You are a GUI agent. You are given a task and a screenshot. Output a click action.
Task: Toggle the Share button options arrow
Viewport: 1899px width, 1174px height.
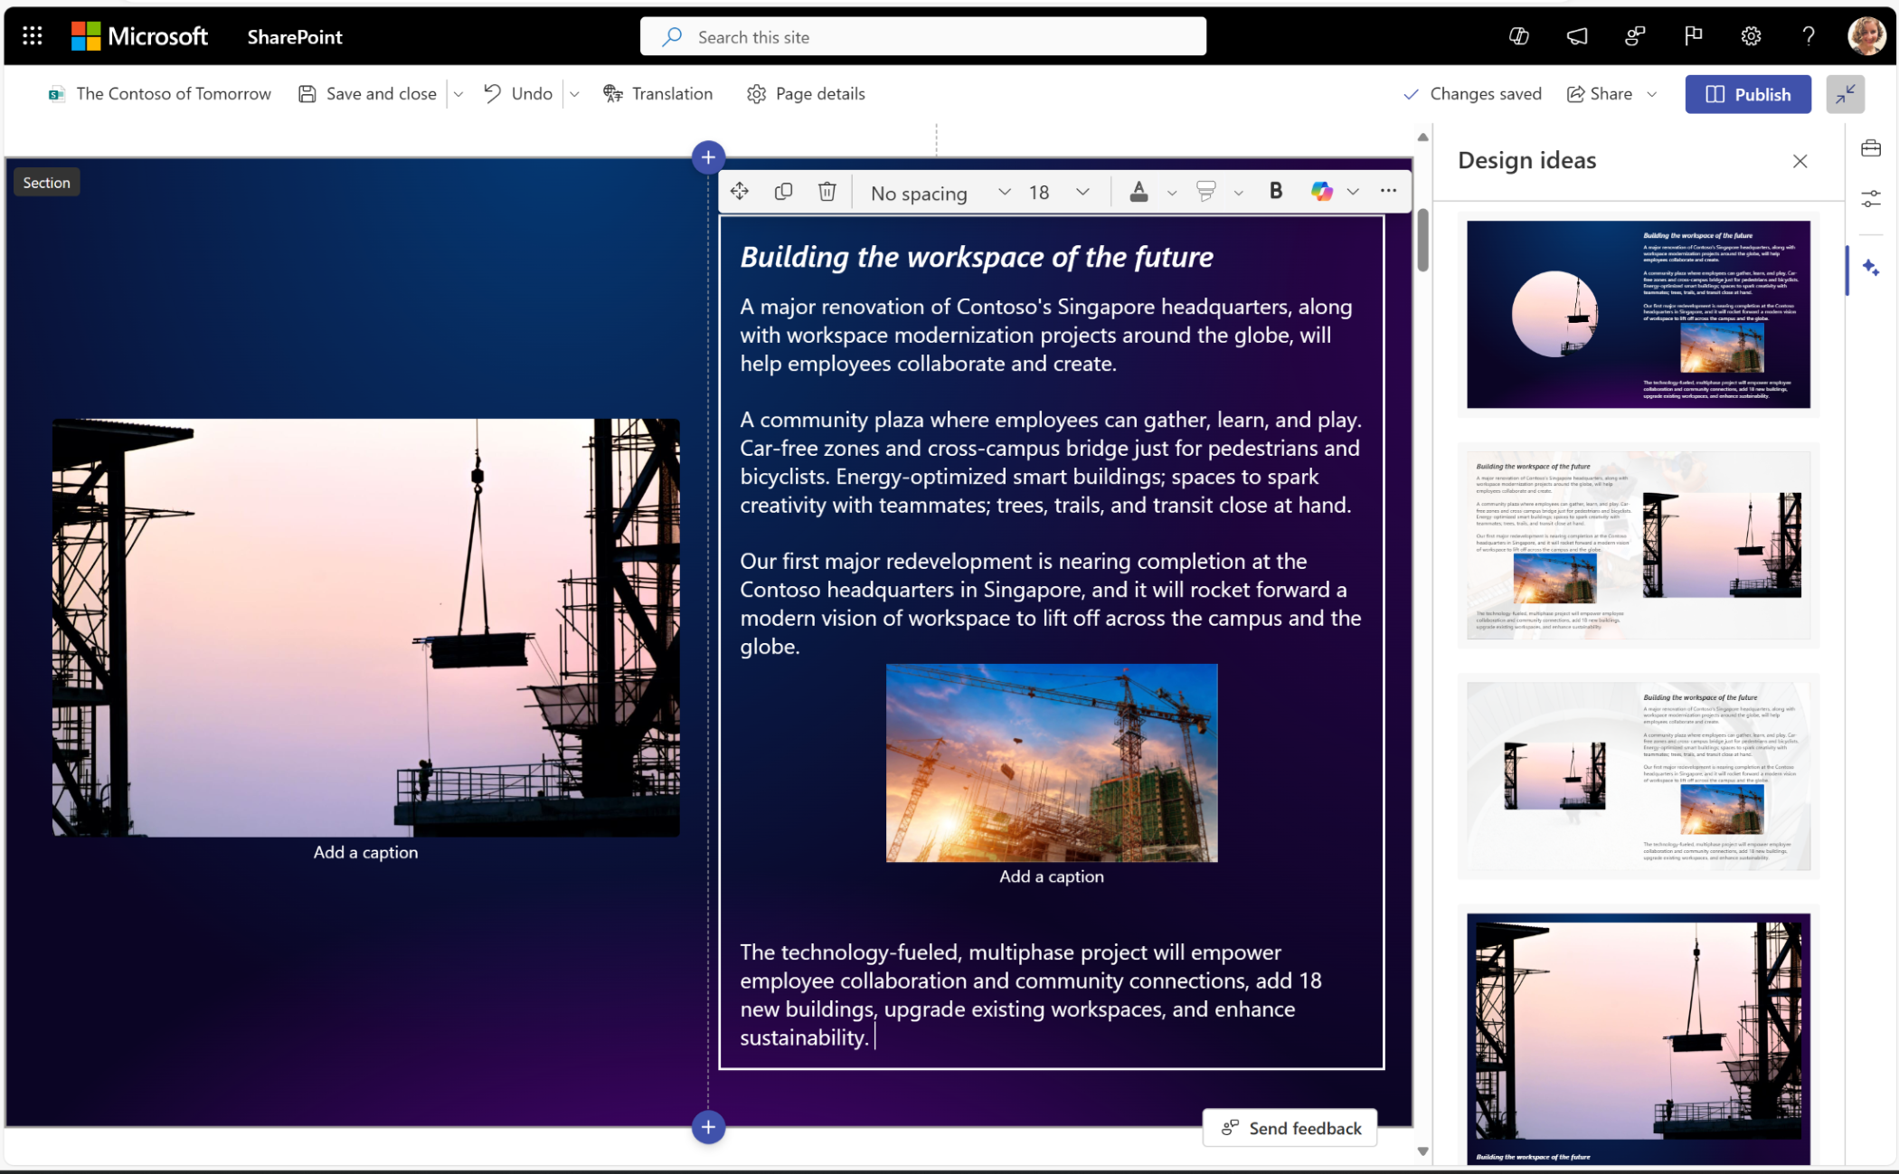click(x=1657, y=94)
